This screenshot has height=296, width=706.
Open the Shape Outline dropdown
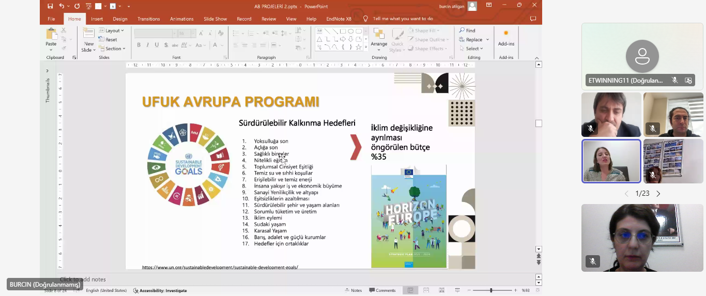[x=428, y=39]
